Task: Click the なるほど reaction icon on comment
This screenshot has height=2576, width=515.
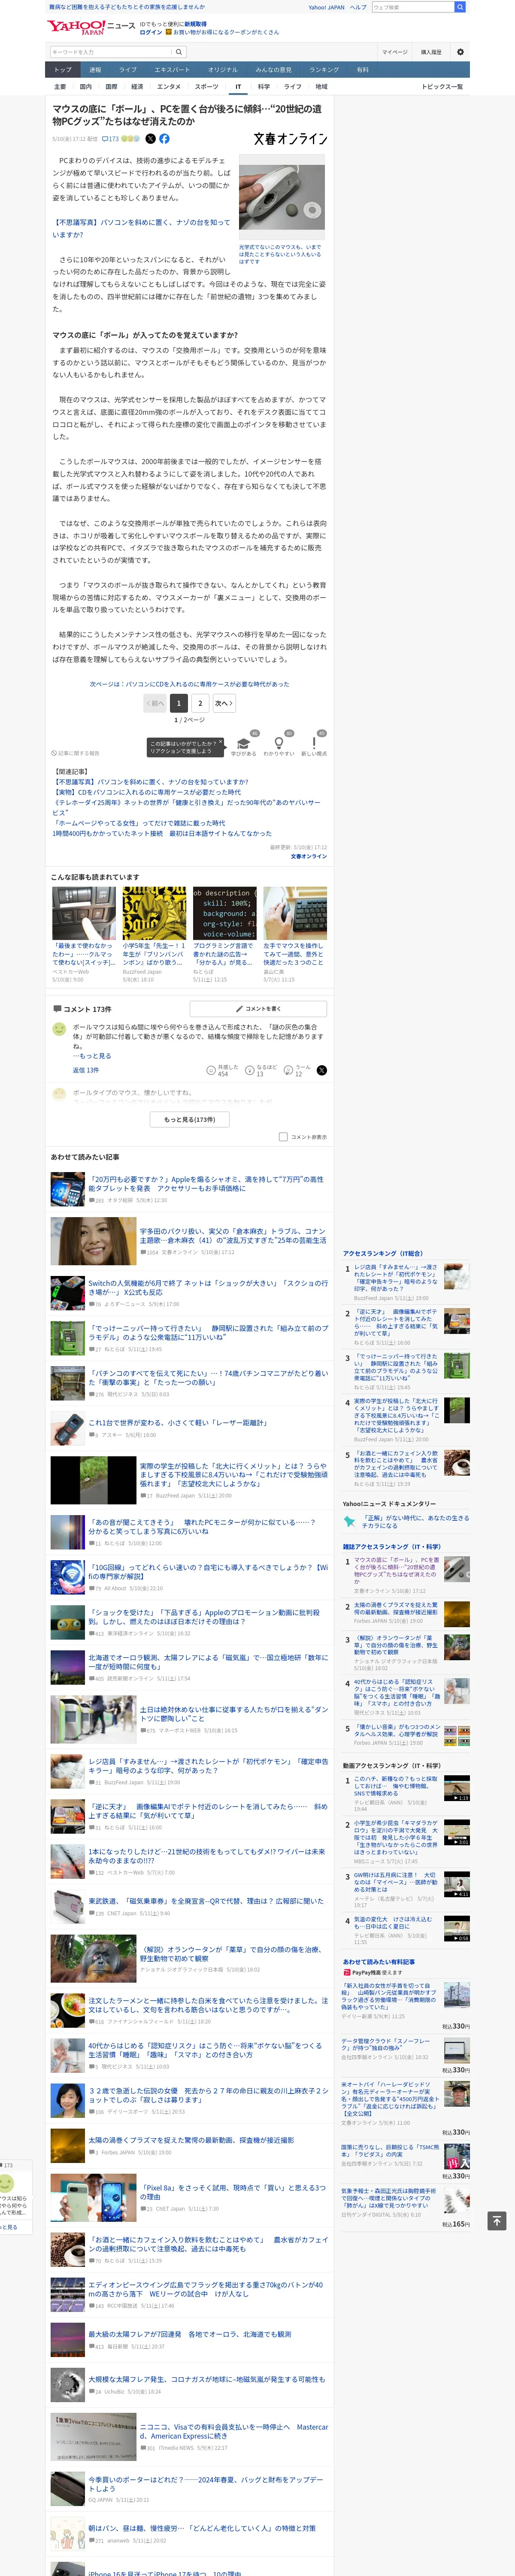Action: click(250, 1070)
